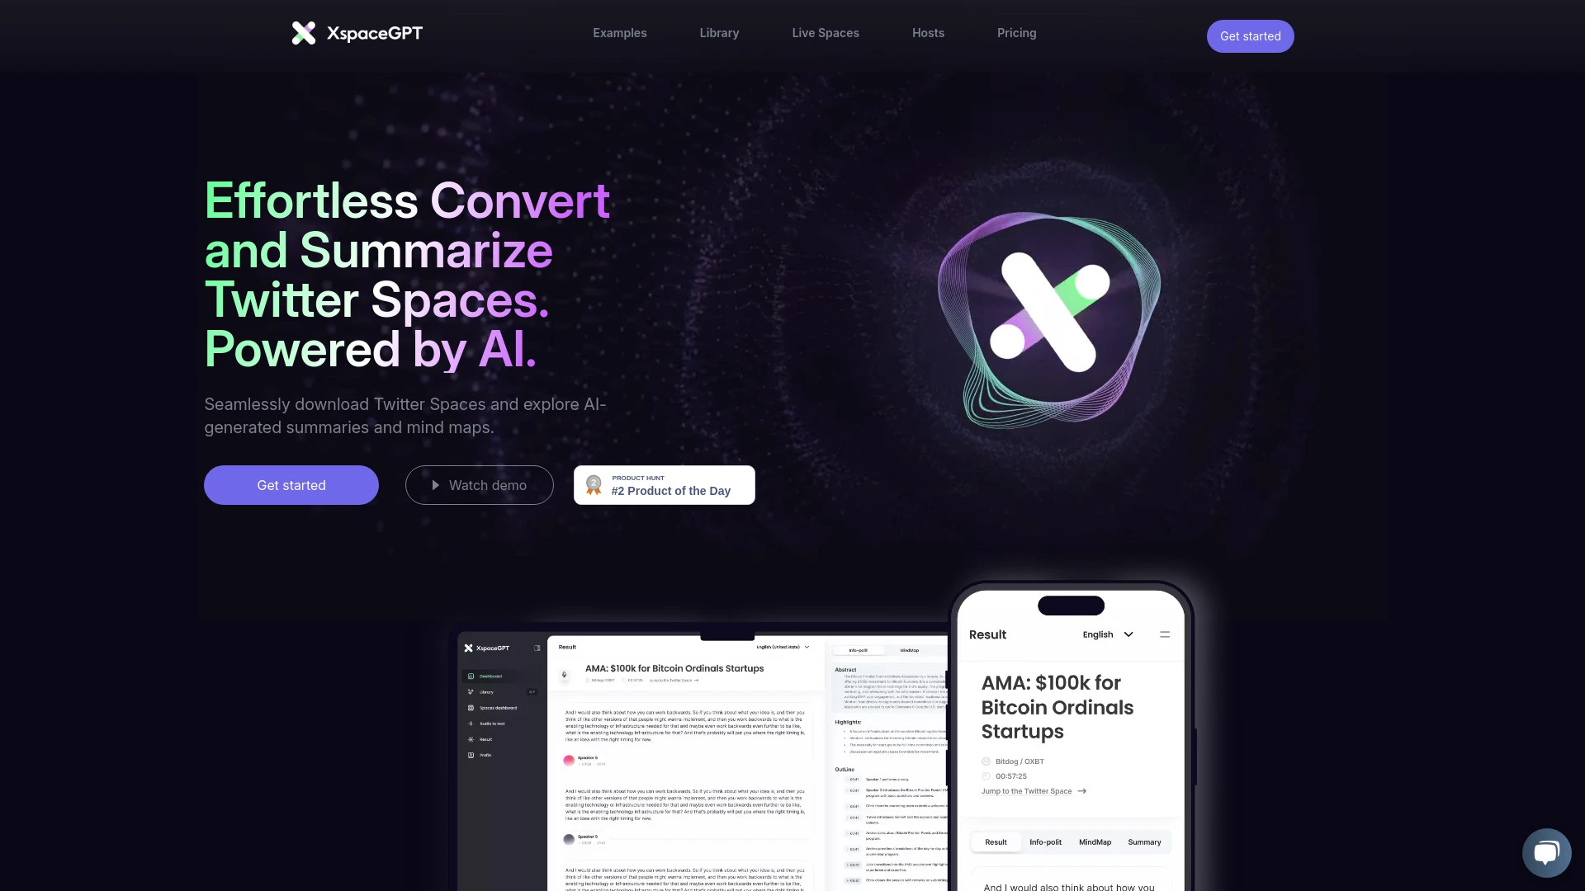Click the Summary tab in mobile mockup
The height and width of the screenshot is (891, 1585).
pos(1143,841)
